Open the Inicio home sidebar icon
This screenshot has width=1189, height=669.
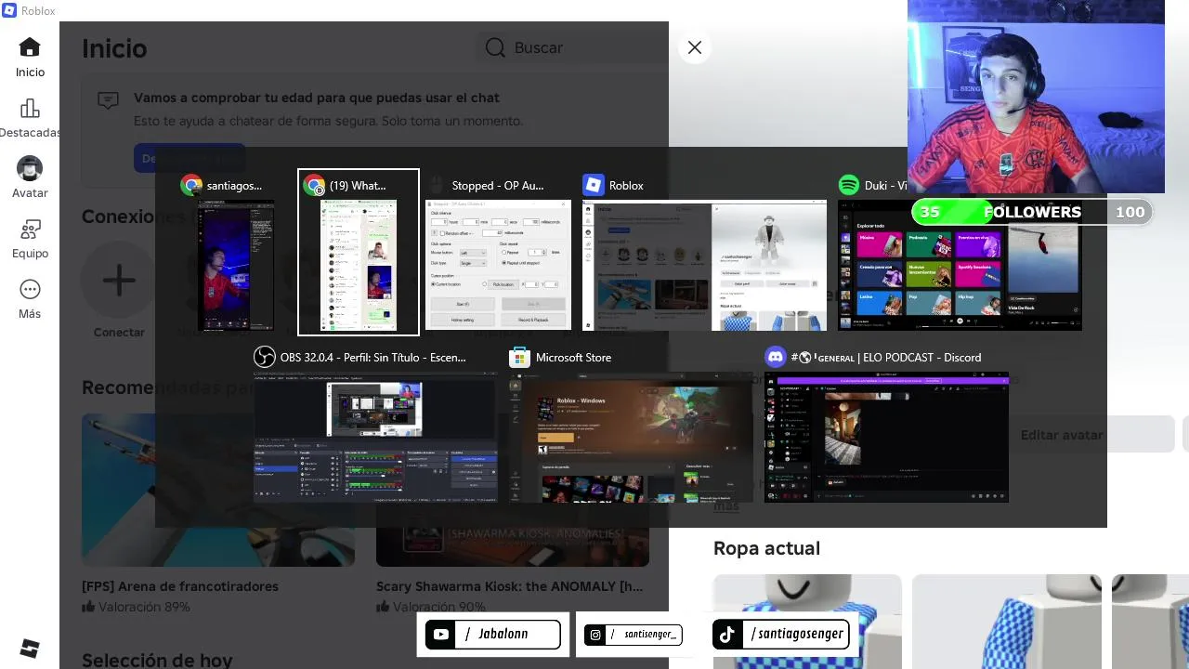[x=30, y=47]
